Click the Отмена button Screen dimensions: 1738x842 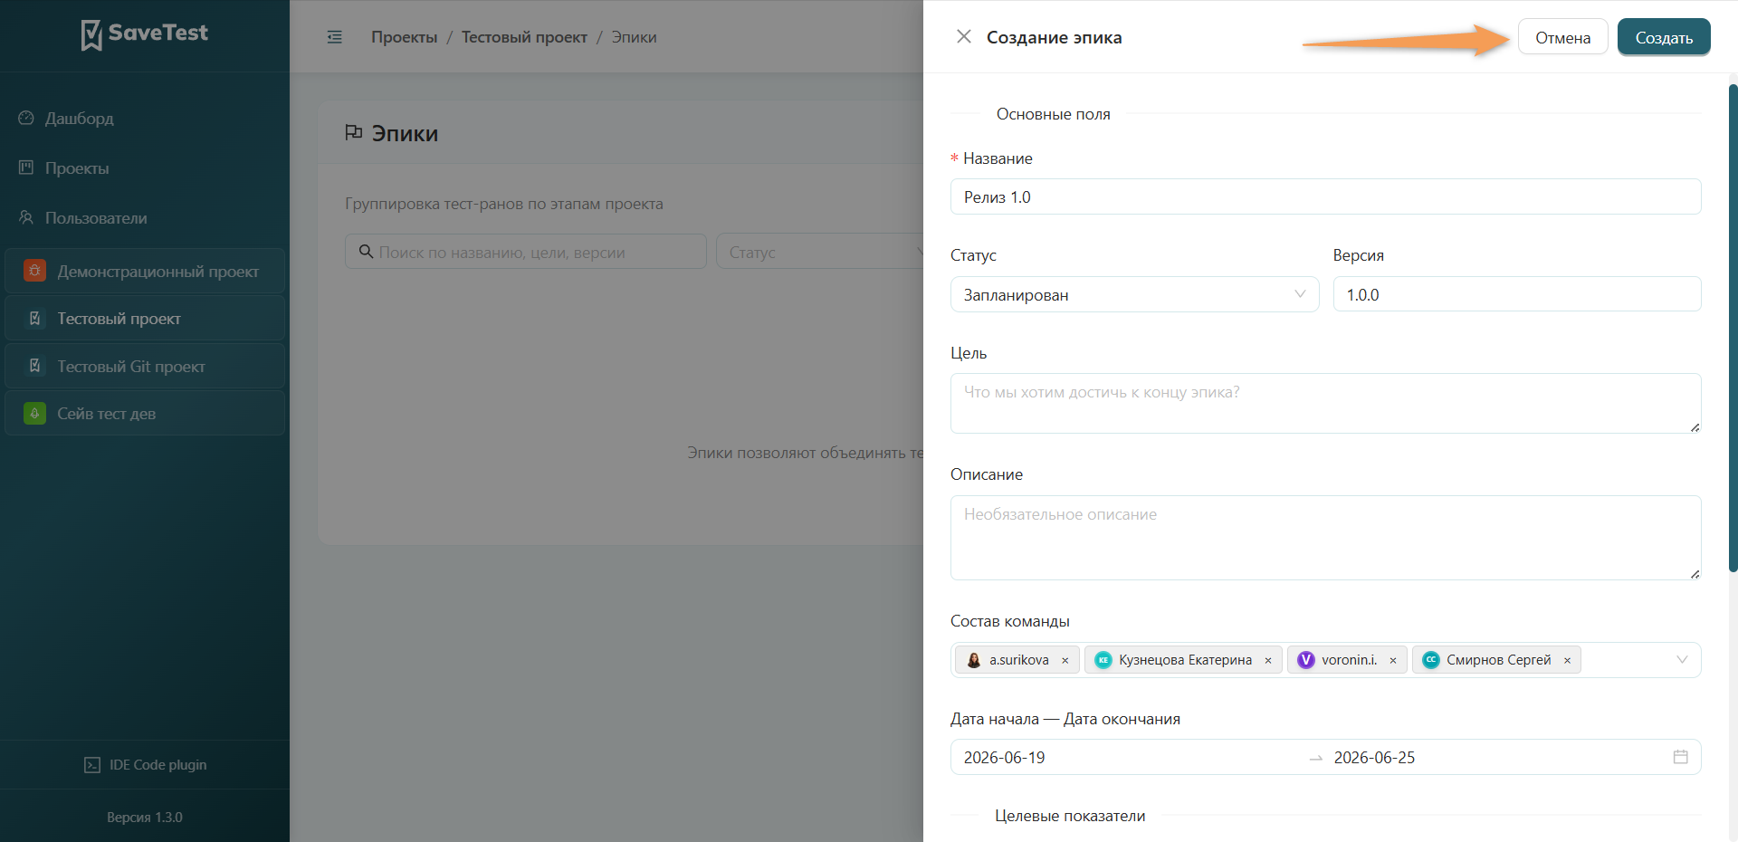coord(1562,37)
